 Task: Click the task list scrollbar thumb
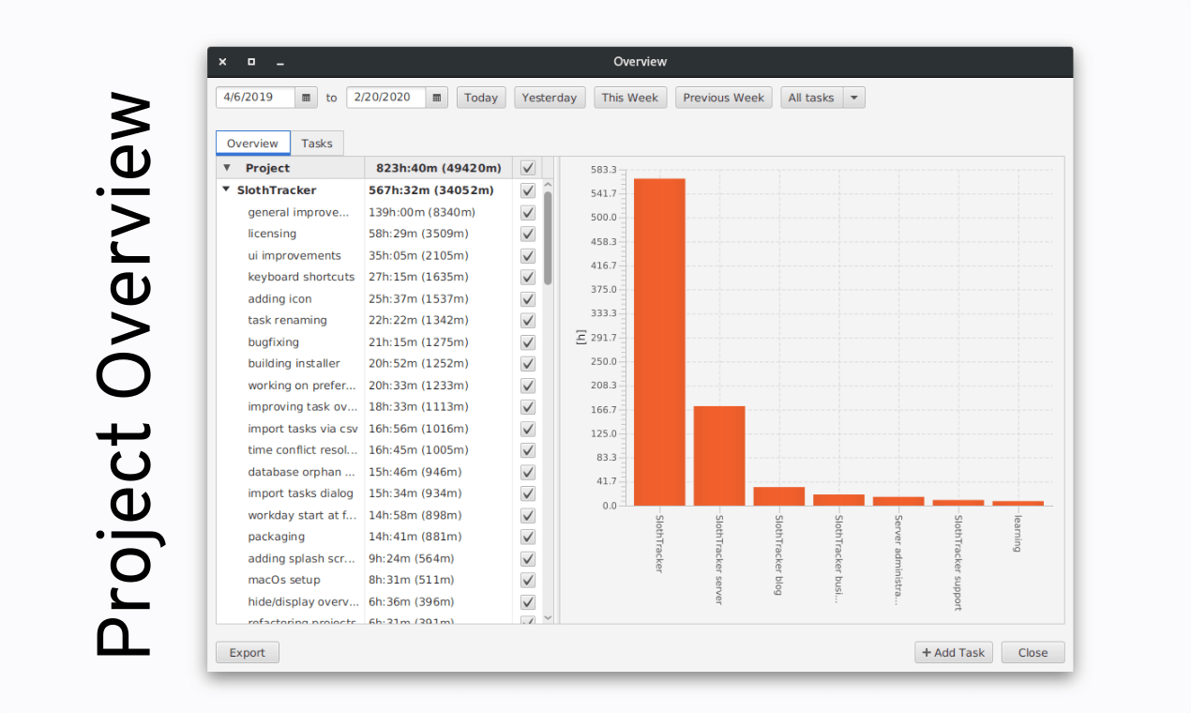tap(549, 238)
